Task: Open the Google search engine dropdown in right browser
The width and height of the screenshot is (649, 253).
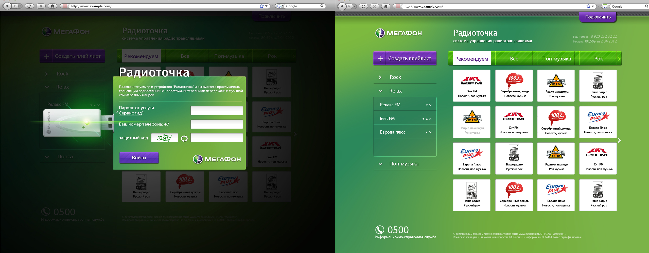Action: coord(606,6)
